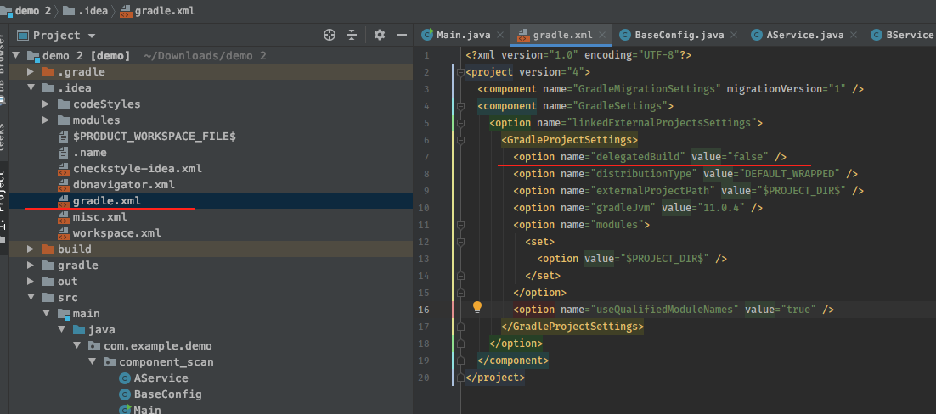Toggle code fold at GradleSettings component line 4
The width and height of the screenshot is (936, 414).
pos(460,106)
